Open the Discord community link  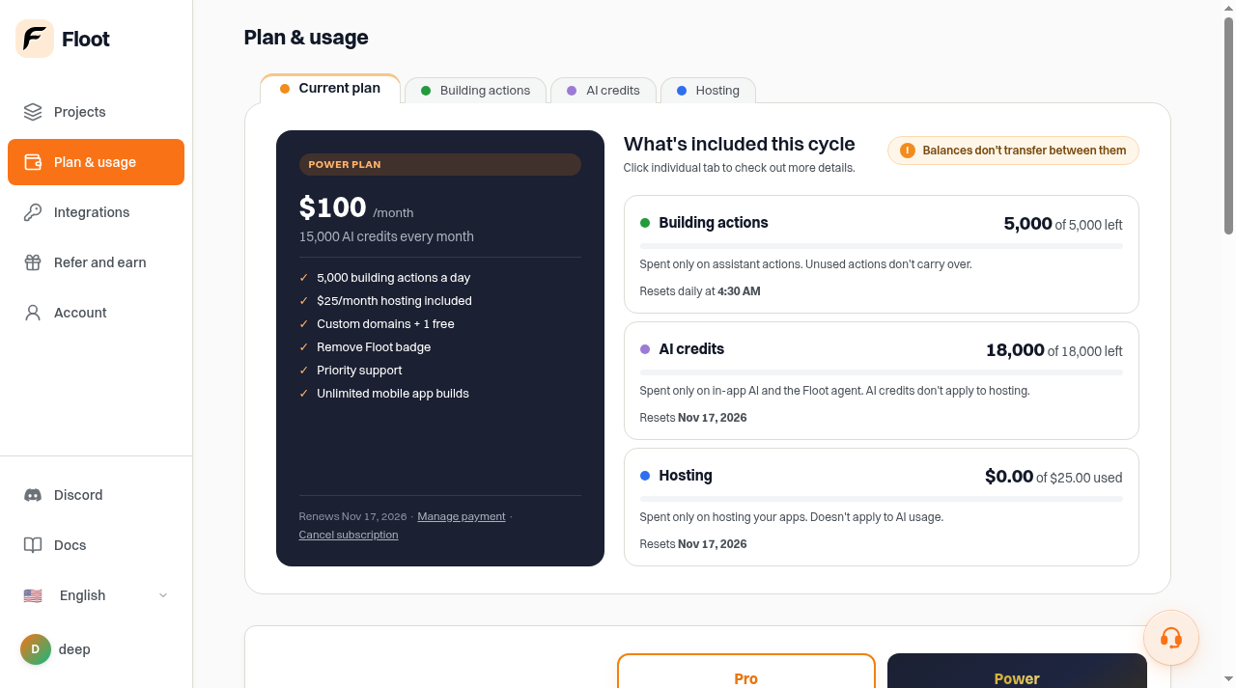[97, 495]
